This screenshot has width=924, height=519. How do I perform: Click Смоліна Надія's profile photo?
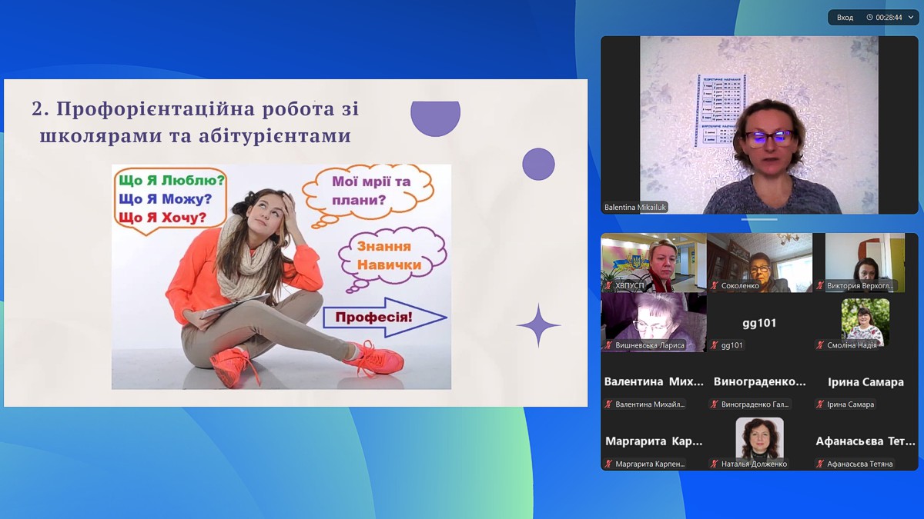point(865,321)
